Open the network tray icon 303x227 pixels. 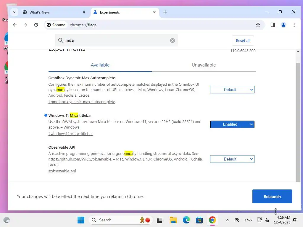coord(259,220)
